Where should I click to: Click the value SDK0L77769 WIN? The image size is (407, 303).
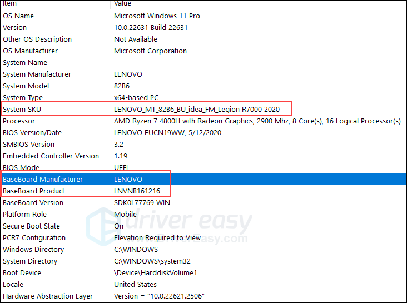click(x=142, y=203)
